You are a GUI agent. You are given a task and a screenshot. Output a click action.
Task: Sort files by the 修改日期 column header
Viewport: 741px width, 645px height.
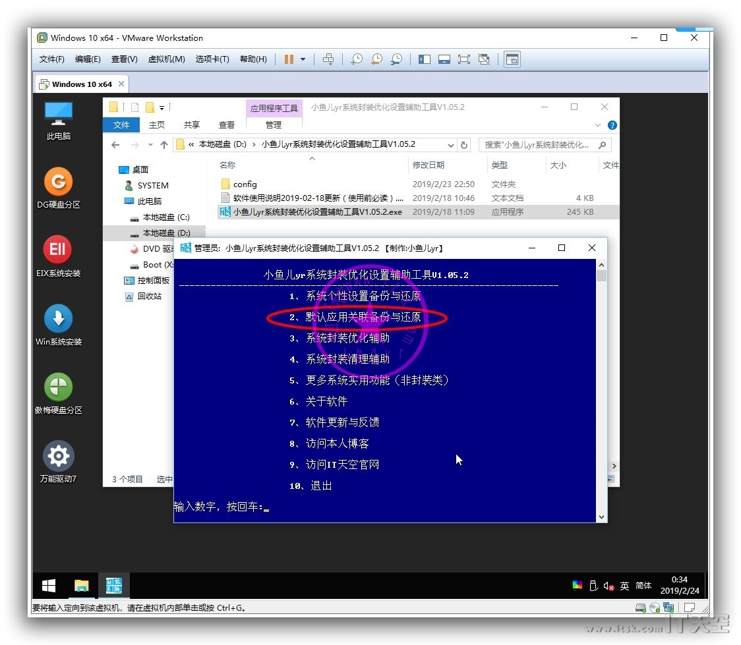[428, 165]
